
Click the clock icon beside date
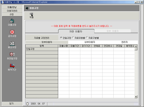(27, 104)
